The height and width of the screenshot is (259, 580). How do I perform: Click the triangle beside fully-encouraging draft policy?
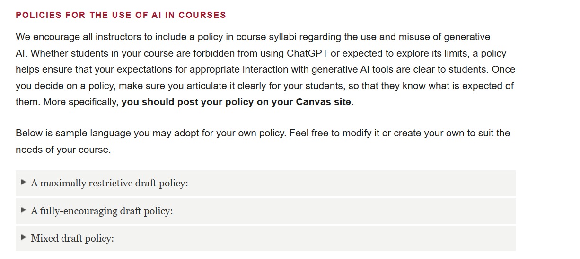coord(24,210)
